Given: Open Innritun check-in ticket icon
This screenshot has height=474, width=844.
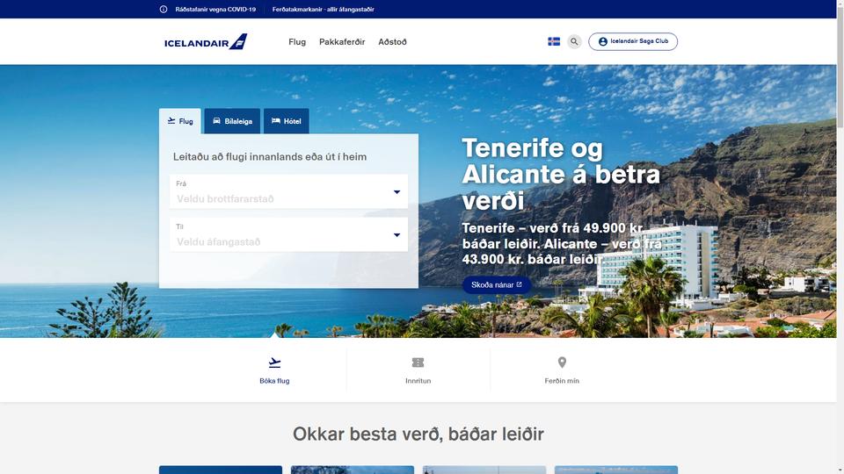Looking at the screenshot, I should tap(418, 363).
